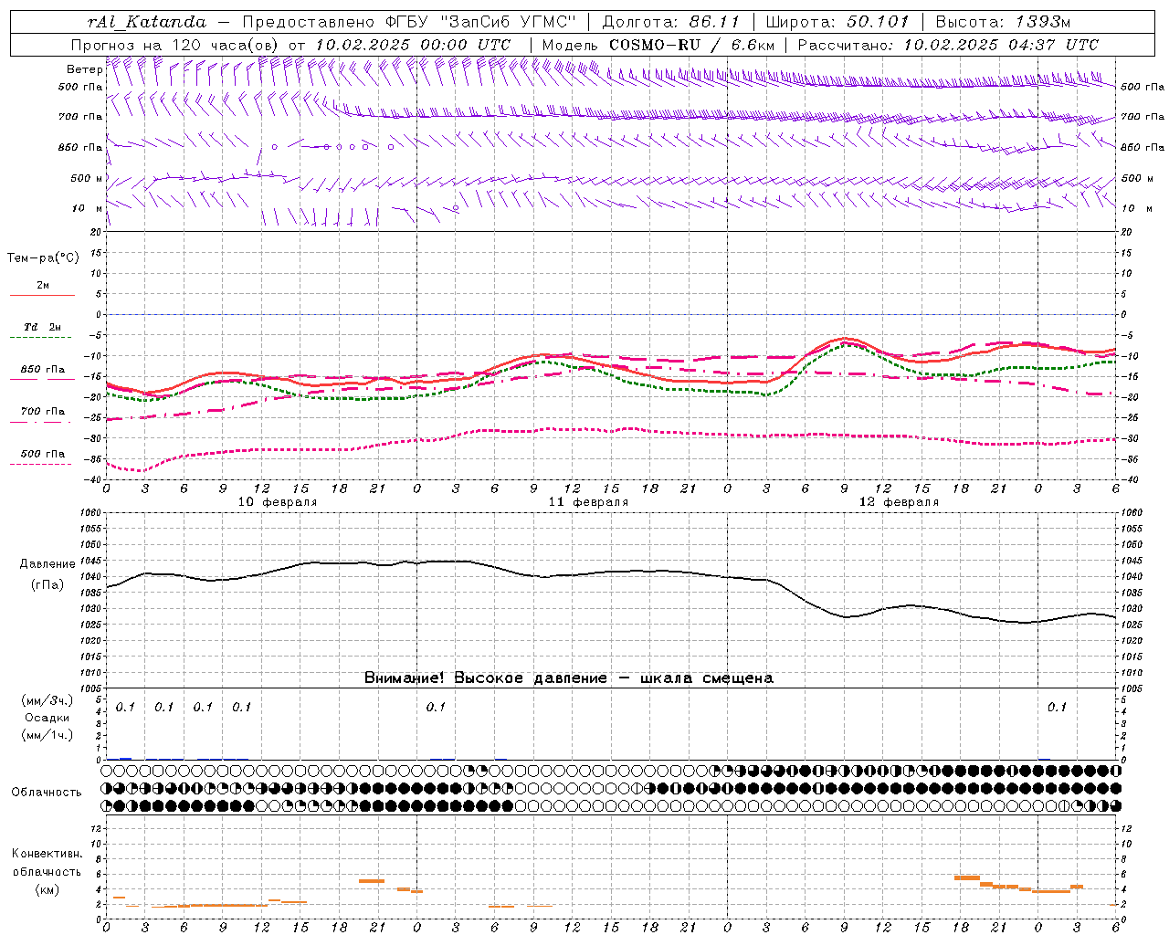Click the (мм/1ч.) precipitation unit label

[47, 735]
